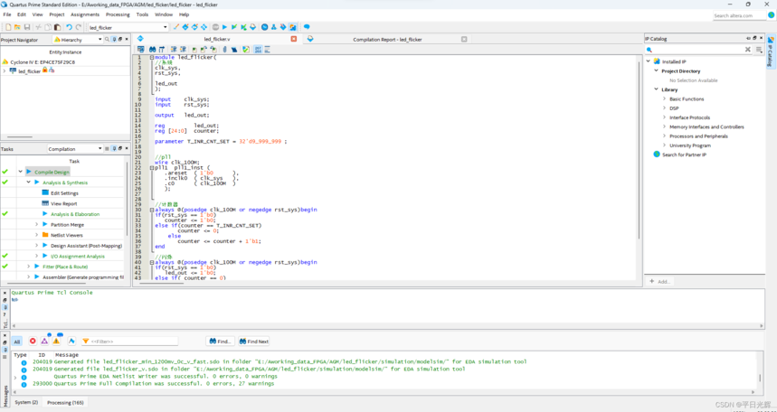Close the led_flicker.v editor tab
777x412 pixels.
[293, 39]
